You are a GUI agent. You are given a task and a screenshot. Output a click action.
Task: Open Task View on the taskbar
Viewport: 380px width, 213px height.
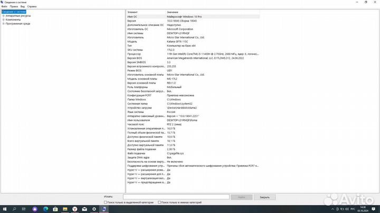coord(24,209)
